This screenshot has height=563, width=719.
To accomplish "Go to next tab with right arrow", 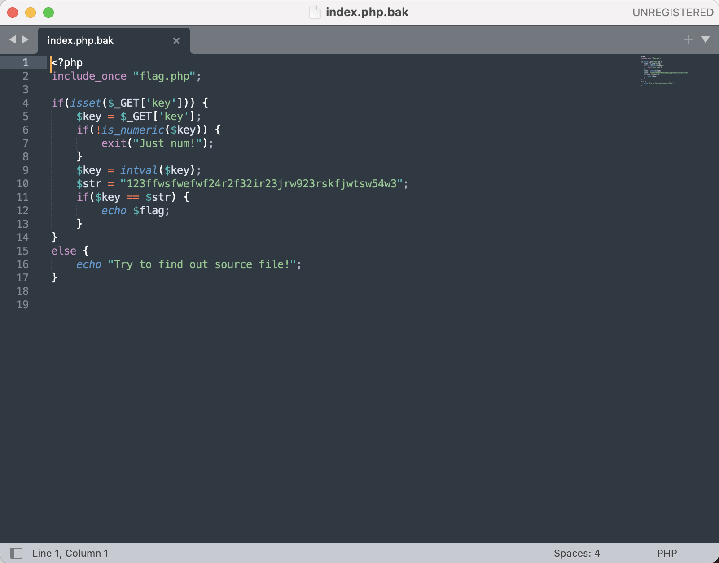I will click(25, 39).
